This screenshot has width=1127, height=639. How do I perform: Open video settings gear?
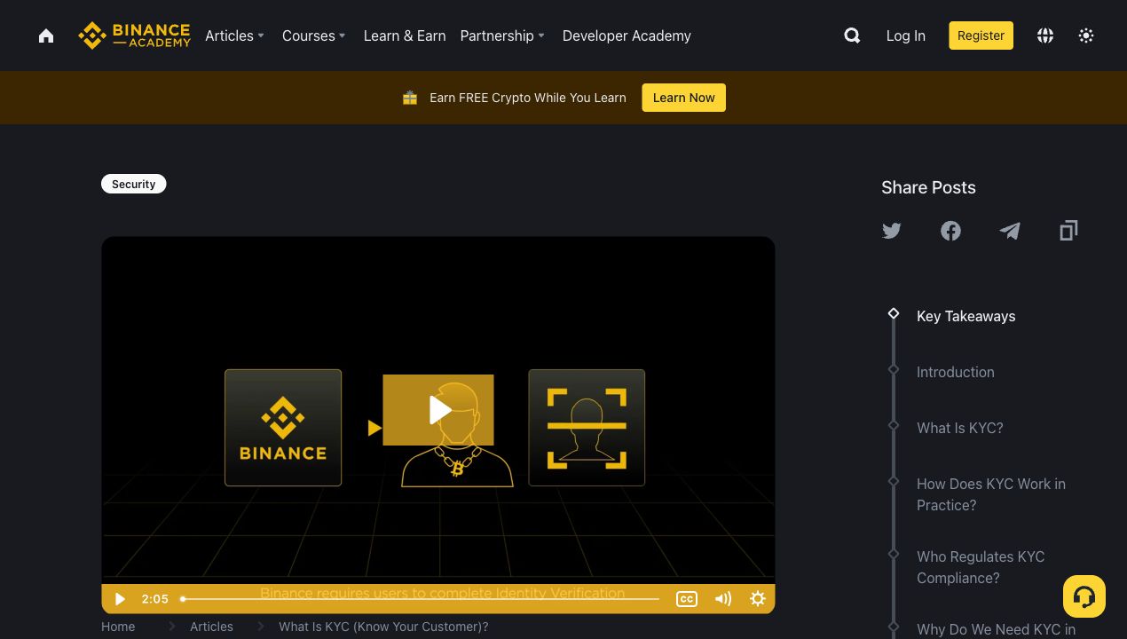click(758, 599)
